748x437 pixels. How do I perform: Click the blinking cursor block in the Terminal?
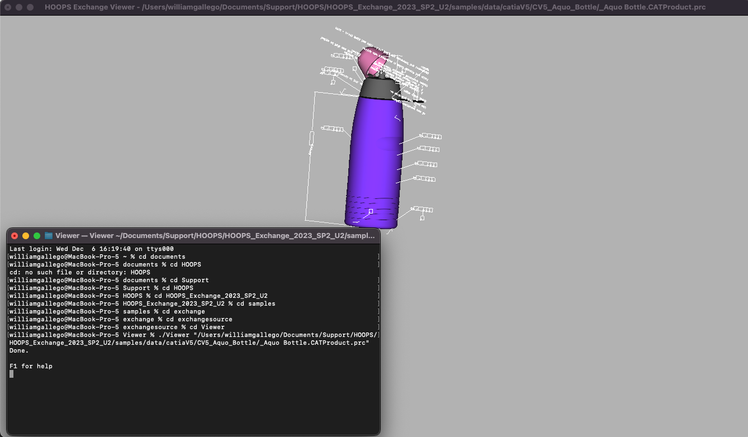pos(11,374)
